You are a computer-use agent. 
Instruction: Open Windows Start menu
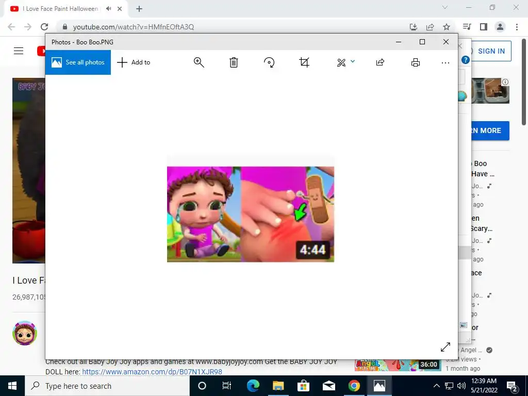12,386
